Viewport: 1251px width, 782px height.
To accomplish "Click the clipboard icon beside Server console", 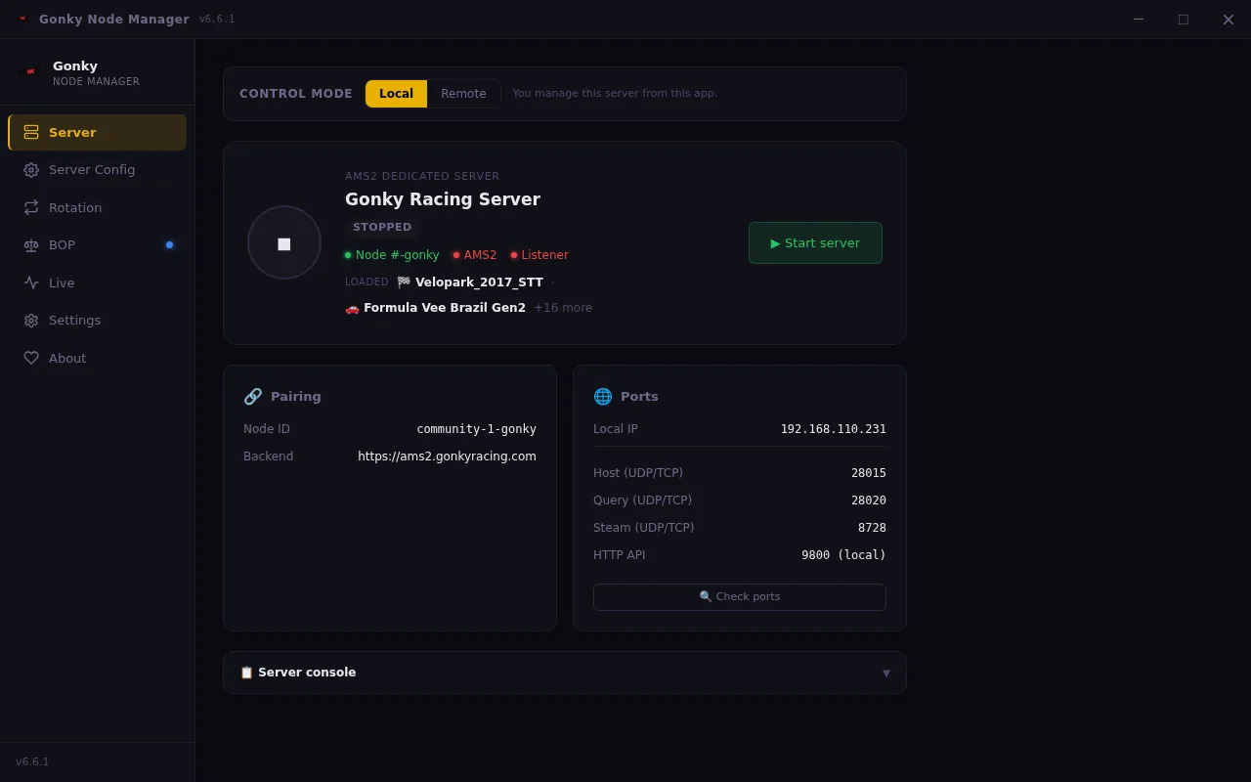I will point(246,673).
